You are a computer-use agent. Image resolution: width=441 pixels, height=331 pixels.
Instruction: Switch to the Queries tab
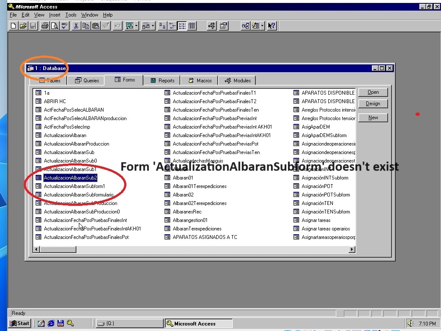(87, 81)
